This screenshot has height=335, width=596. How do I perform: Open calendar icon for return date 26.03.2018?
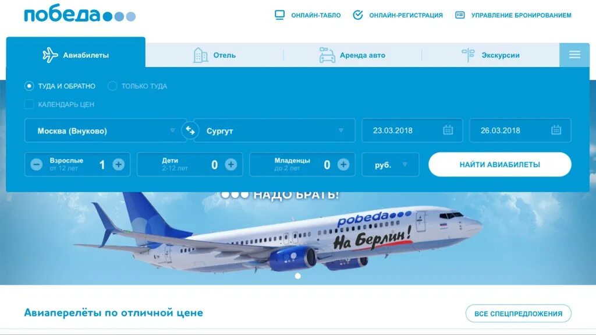[x=556, y=130]
